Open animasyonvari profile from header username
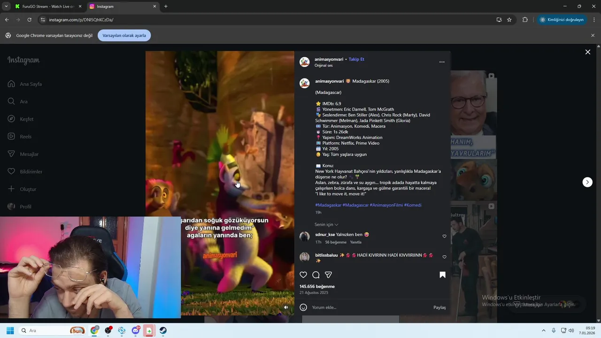The image size is (601, 338). [x=329, y=59]
